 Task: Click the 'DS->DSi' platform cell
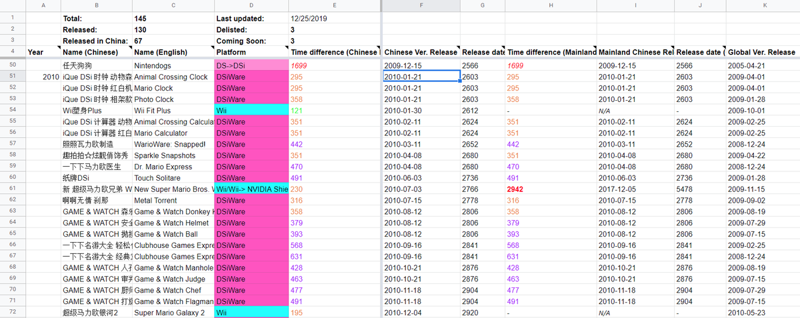point(251,66)
